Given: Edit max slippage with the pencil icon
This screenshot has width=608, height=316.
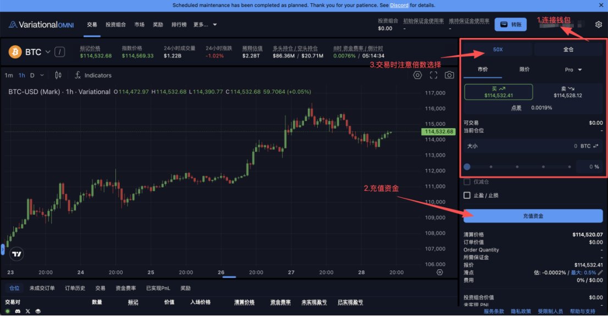Looking at the screenshot, I should 601,272.
